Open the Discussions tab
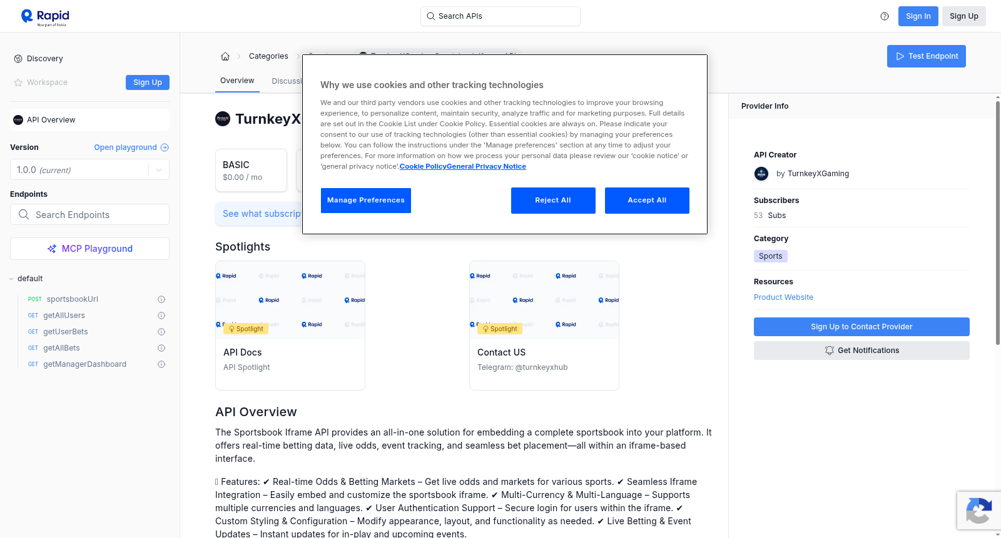 point(287,81)
